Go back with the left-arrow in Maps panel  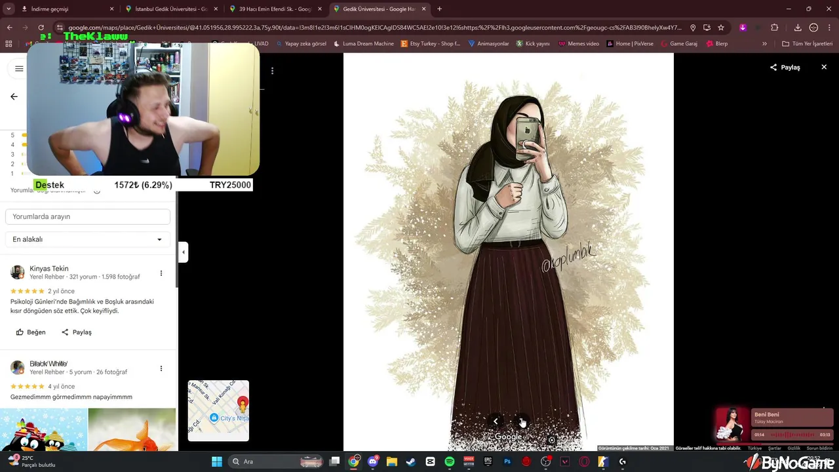click(x=14, y=96)
